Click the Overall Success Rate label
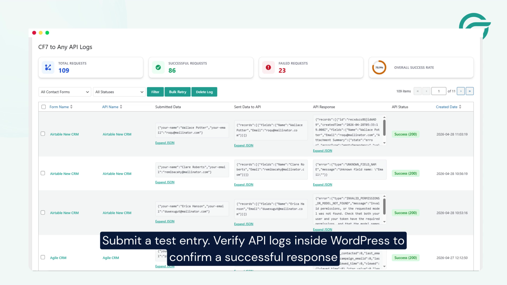507x285 pixels. tap(414, 68)
